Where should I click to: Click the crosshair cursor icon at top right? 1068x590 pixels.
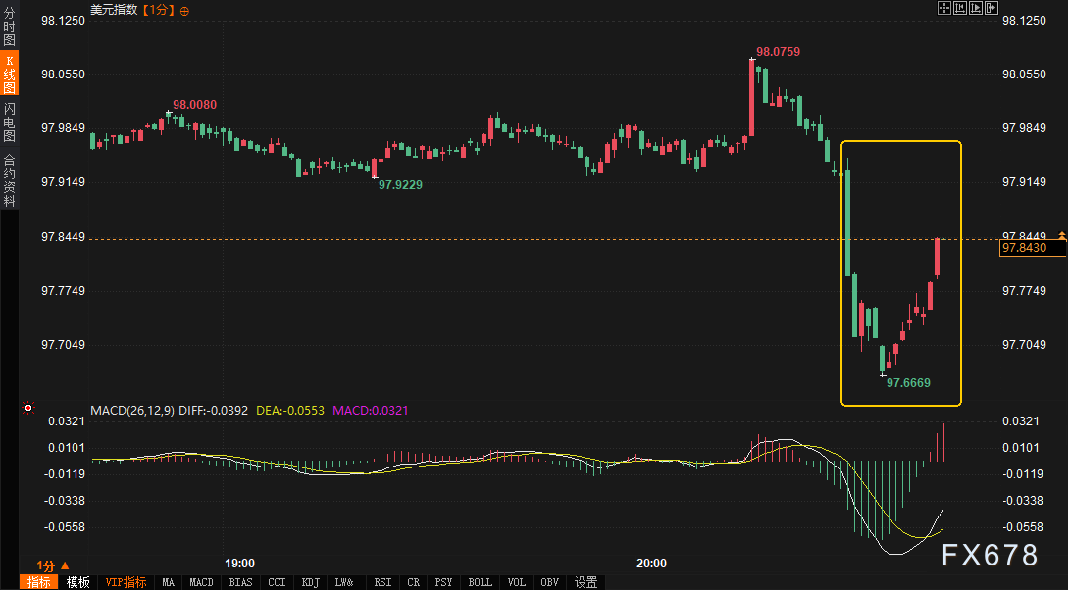click(944, 9)
